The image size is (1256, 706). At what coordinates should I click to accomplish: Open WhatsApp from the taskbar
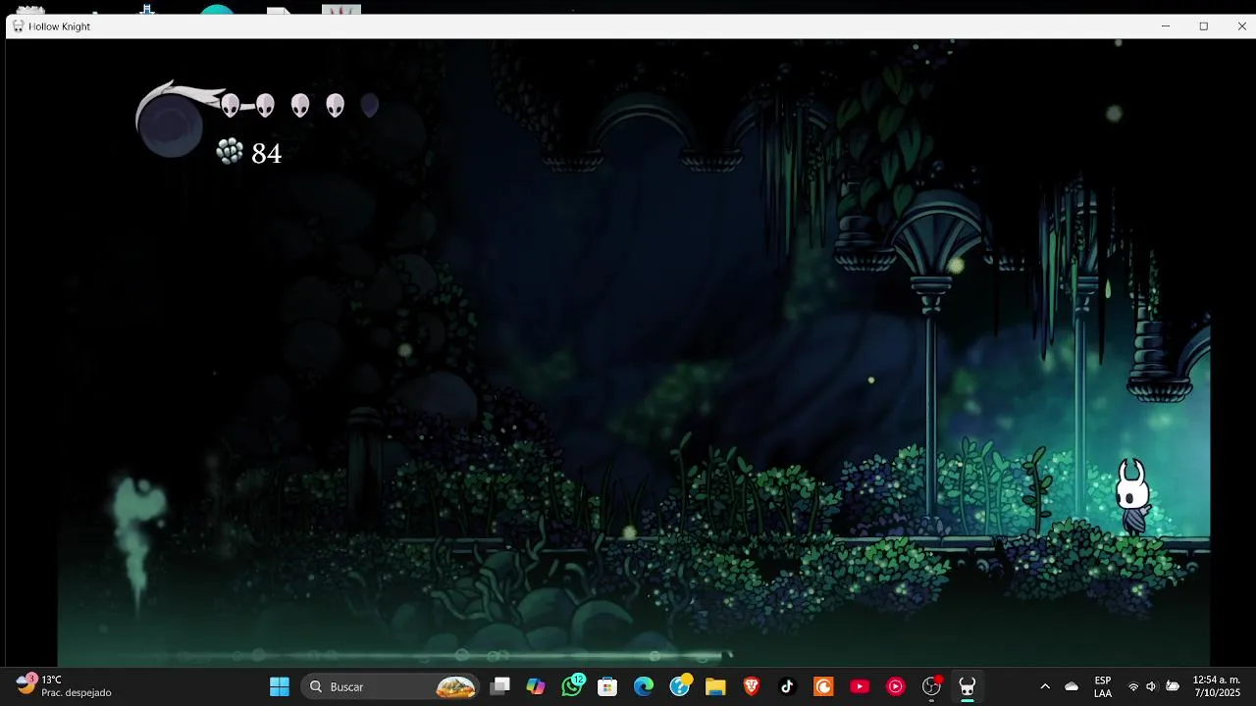pyautogui.click(x=572, y=686)
